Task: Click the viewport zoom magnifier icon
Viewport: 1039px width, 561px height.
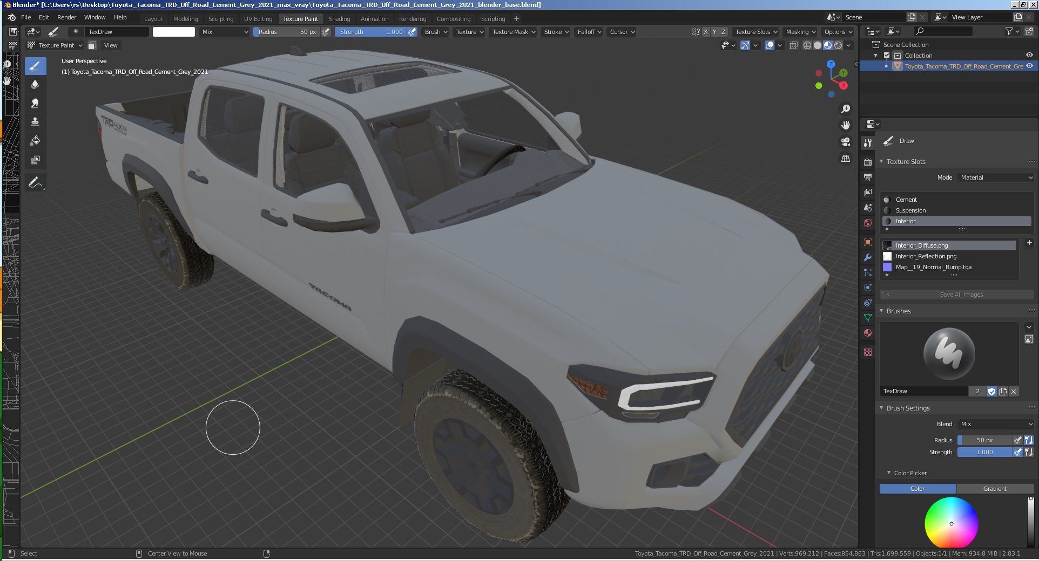Action: coord(846,109)
